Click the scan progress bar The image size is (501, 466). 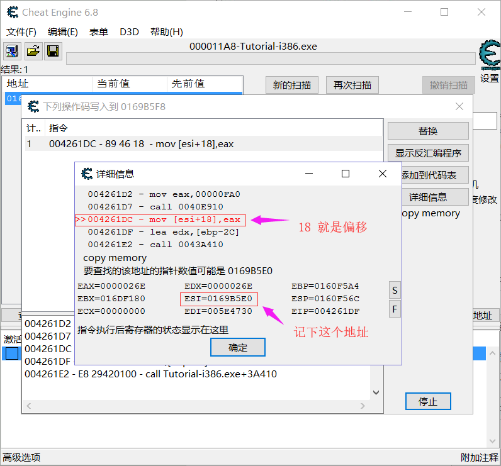tap(271, 58)
